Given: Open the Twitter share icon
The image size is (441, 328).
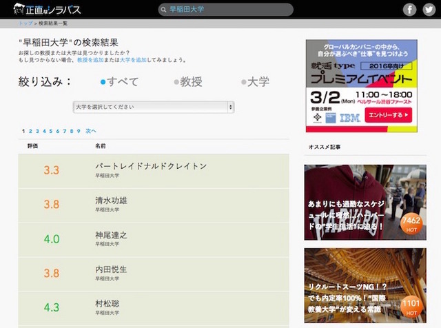Looking at the screenshot, I should point(429,10).
